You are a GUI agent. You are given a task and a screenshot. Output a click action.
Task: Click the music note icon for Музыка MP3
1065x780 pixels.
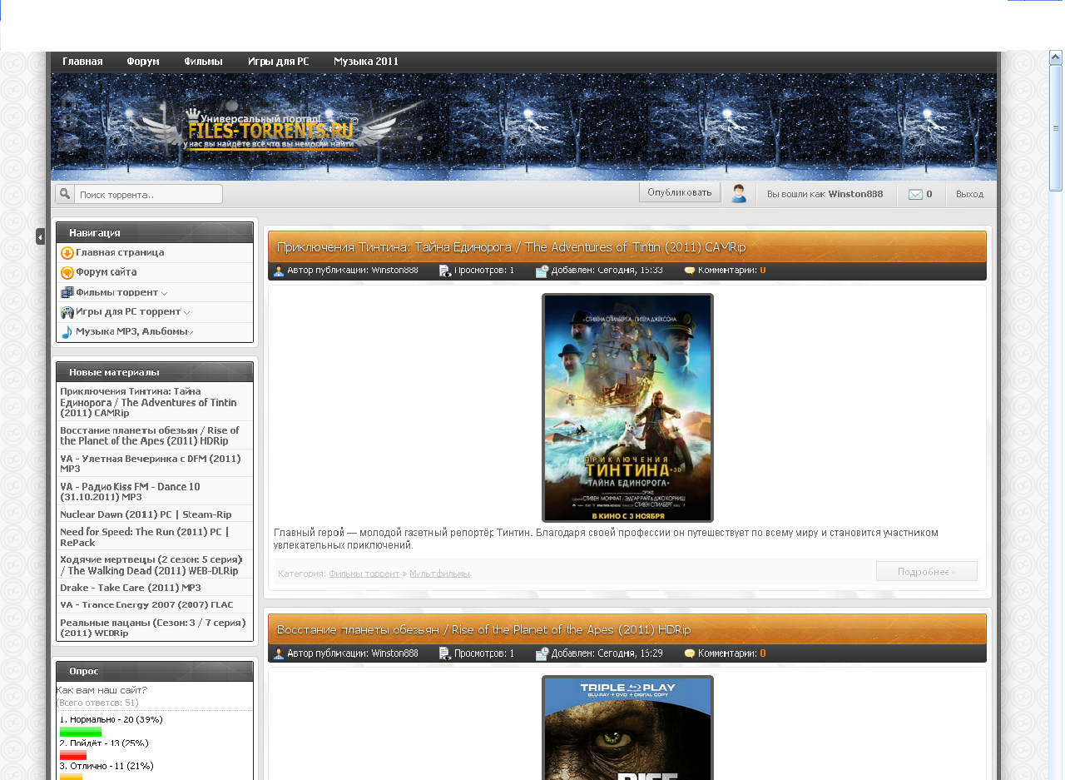(67, 332)
